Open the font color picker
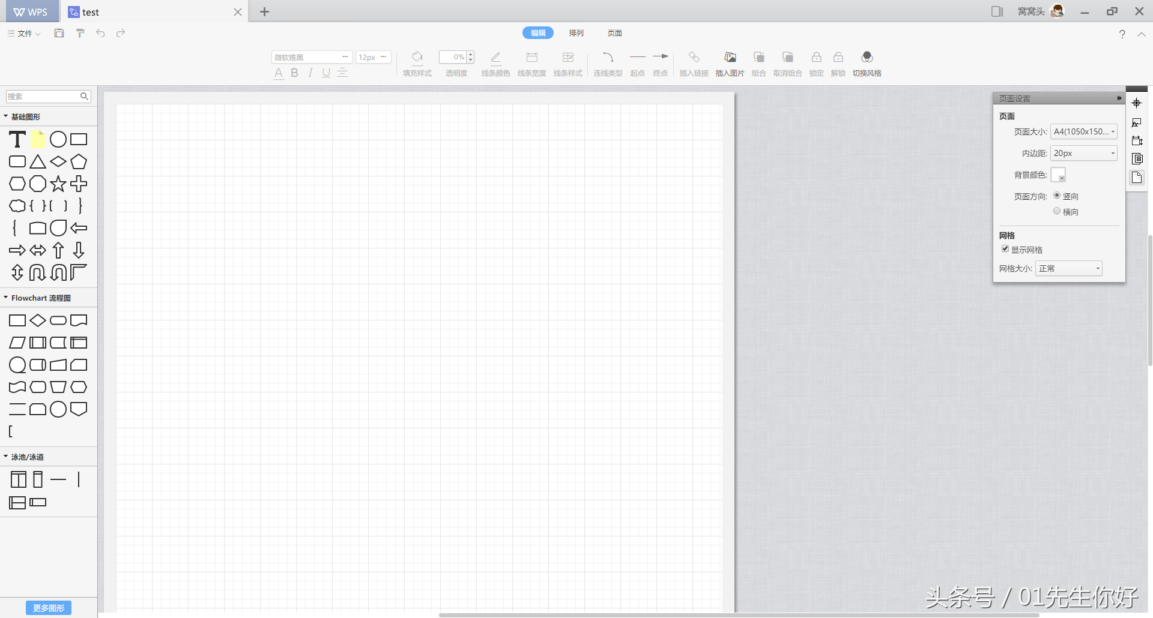The width and height of the screenshot is (1153, 618). click(279, 73)
